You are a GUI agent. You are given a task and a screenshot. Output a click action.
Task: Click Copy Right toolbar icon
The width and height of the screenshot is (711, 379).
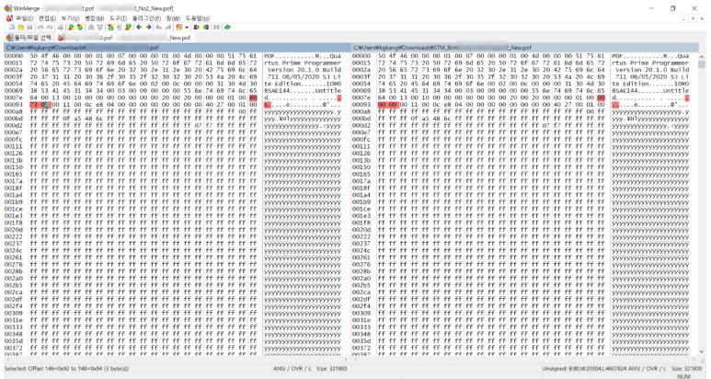click(x=139, y=28)
